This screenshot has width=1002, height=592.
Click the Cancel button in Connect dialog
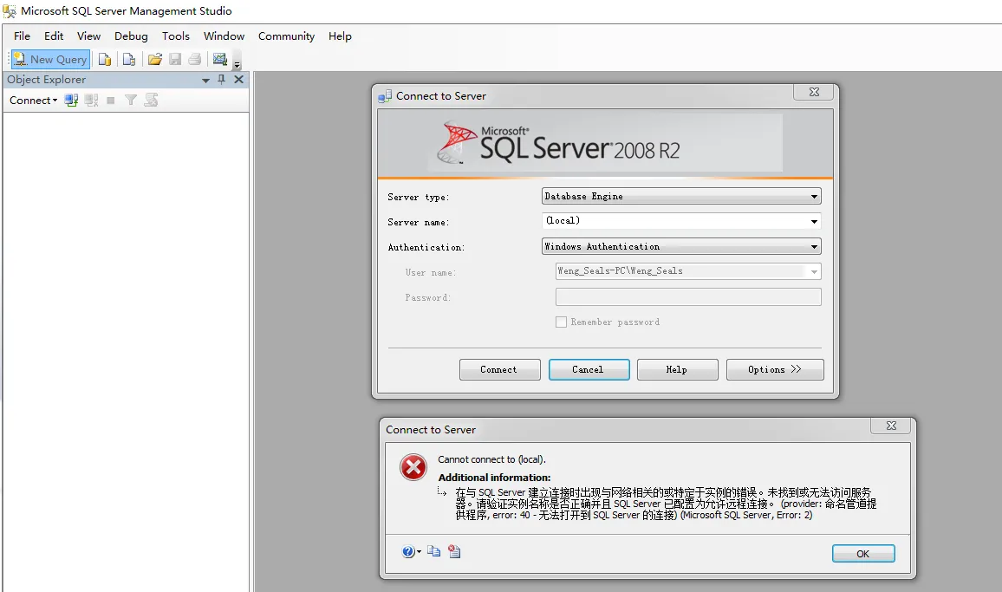click(589, 369)
